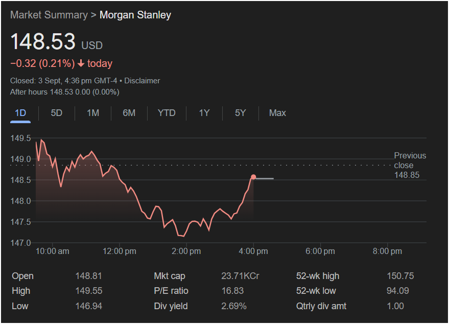Open the Disclaimer link
Image resolution: width=449 pixels, height=324 pixels.
tap(142, 81)
